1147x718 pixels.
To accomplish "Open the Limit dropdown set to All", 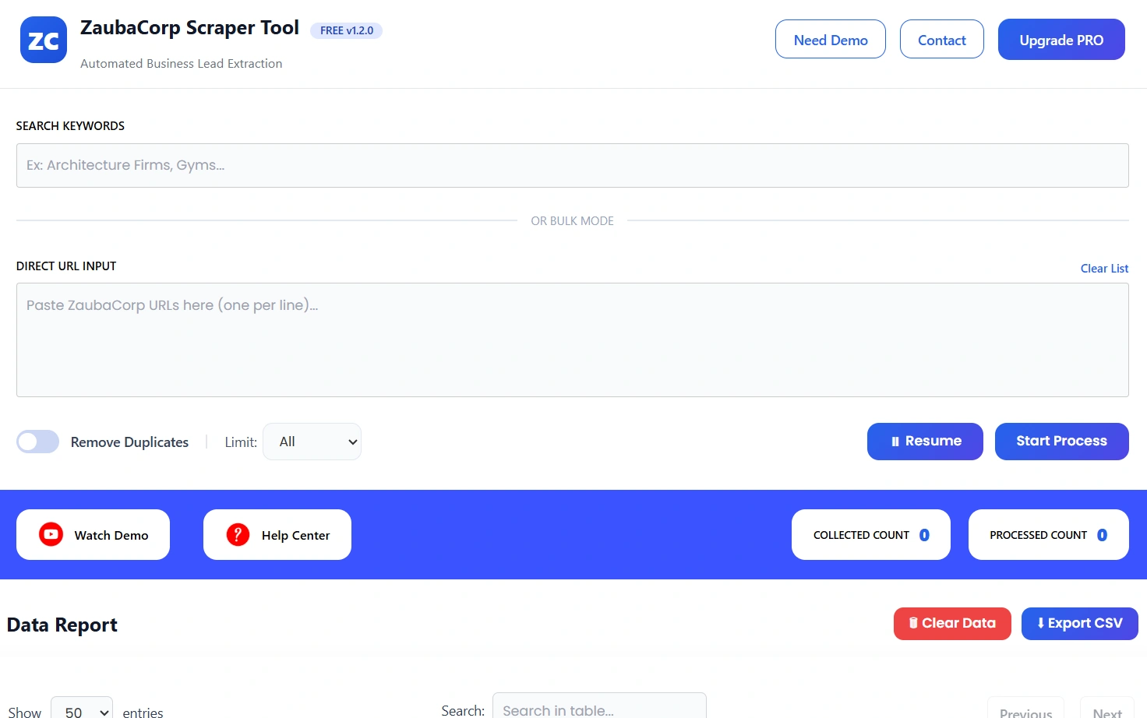I will click(312, 442).
